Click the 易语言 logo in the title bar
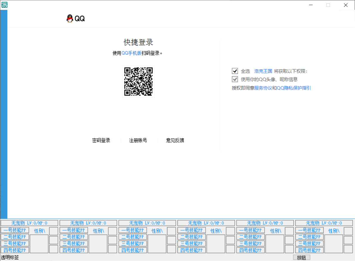 click(4, 4)
